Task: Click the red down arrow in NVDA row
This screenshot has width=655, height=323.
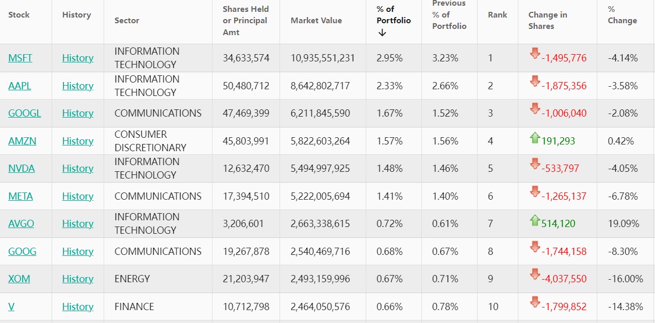Action: coord(535,164)
